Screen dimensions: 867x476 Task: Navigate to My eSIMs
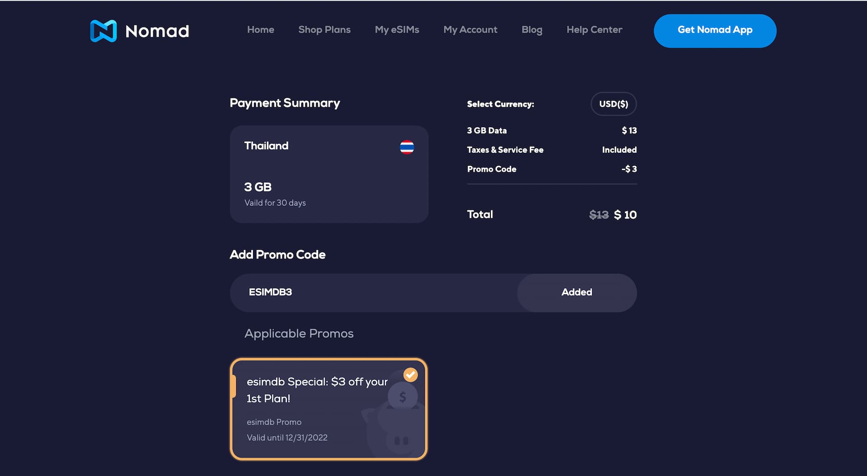tap(397, 30)
